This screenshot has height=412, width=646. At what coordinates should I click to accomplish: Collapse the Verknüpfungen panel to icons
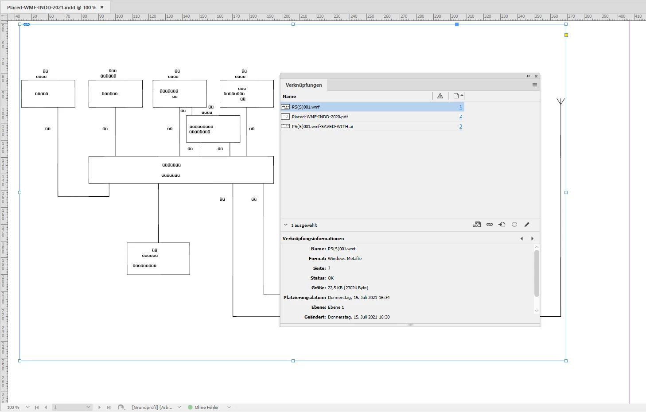[528, 76]
